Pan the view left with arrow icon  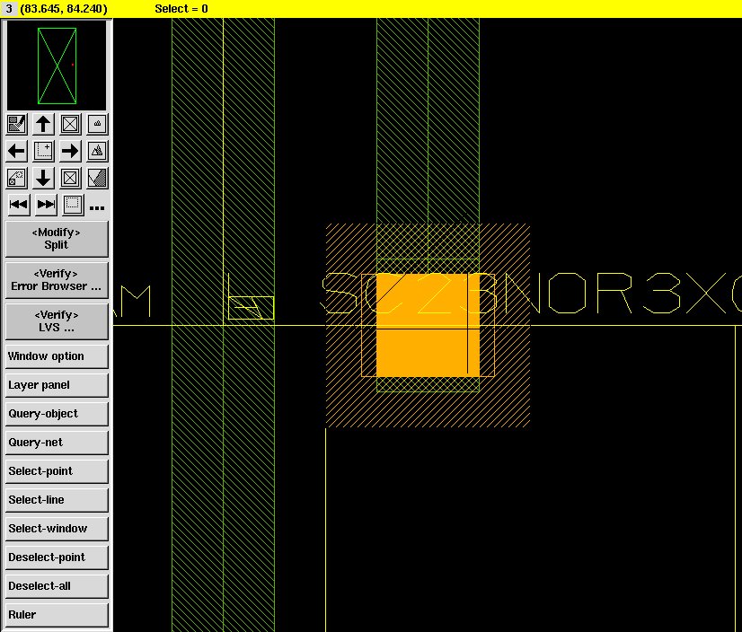[16, 151]
